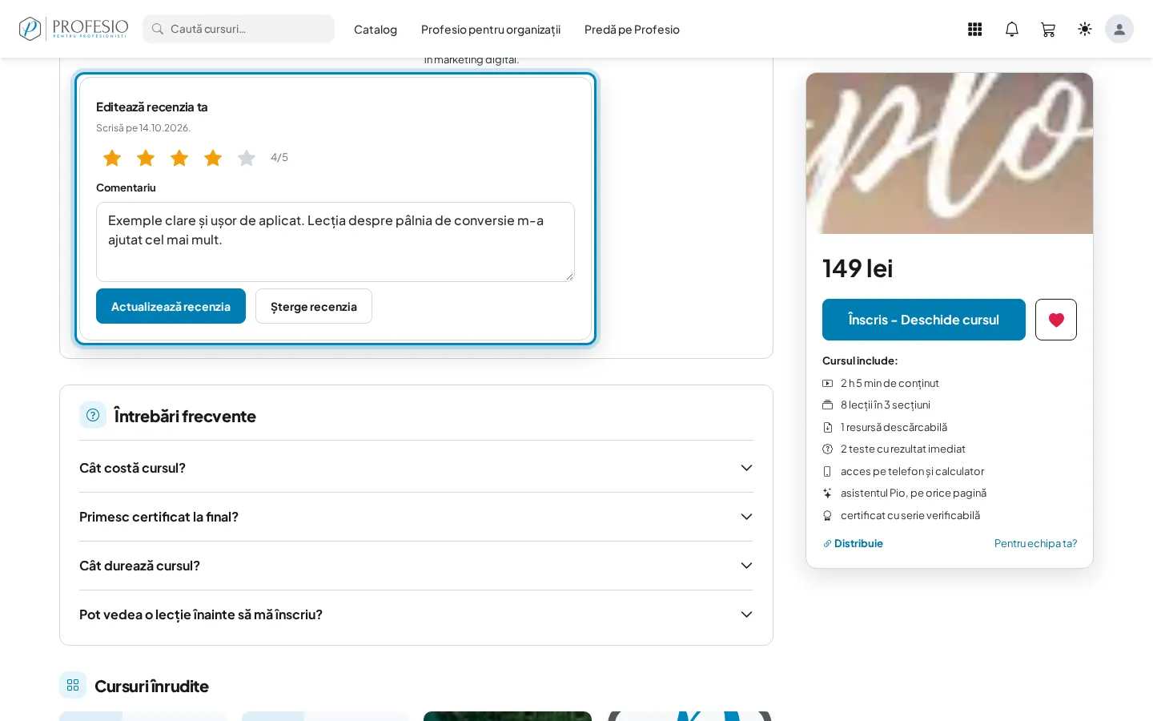Click the Scrisă pe 14.10.2026 date text
Screen dimensions: 1153x721
pos(143,128)
